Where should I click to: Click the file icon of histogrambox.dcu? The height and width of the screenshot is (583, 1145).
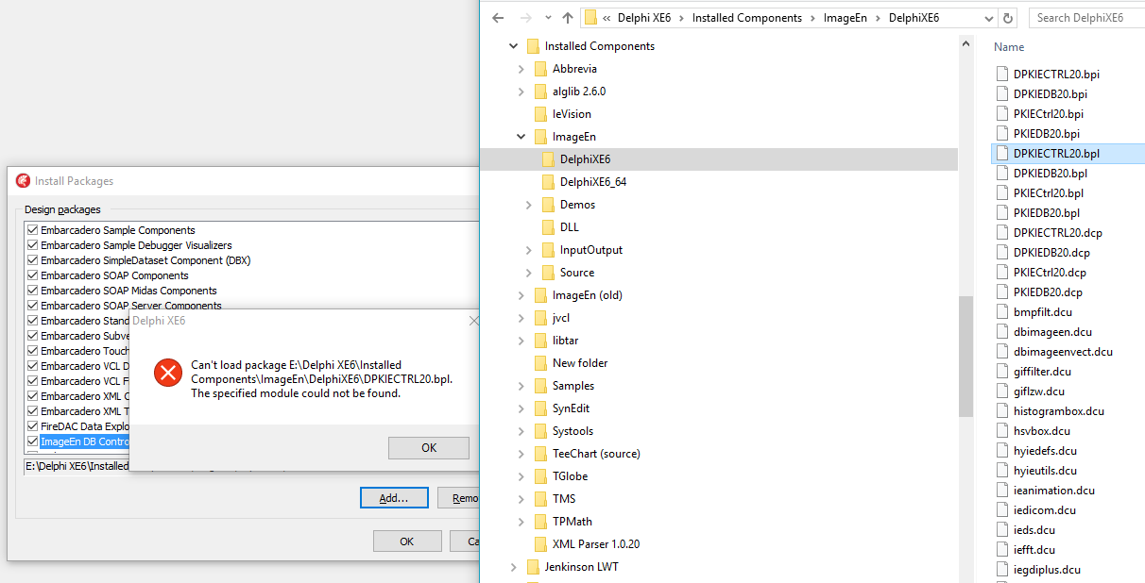coord(1004,410)
